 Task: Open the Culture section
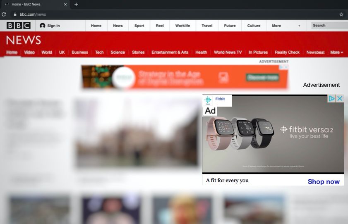pos(254,26)
